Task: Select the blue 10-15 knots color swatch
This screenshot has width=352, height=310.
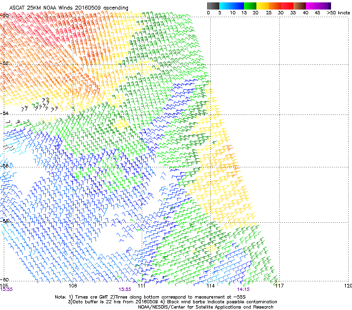Action: pyautogui.click(x=237, y=6)
